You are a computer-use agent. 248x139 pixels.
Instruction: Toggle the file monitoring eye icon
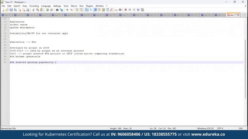tap(120, 10)
